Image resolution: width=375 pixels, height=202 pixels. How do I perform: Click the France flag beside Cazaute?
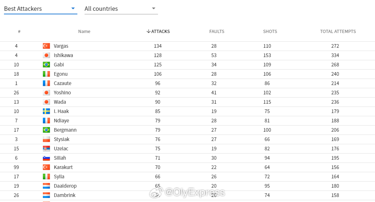tap(46, 83)
